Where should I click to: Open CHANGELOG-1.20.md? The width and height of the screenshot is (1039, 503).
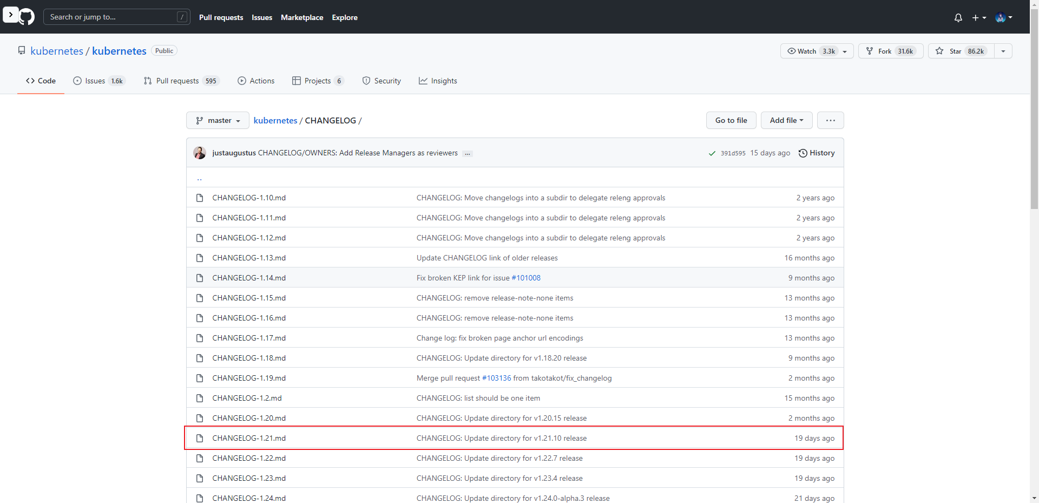click(x=249, y=418)
